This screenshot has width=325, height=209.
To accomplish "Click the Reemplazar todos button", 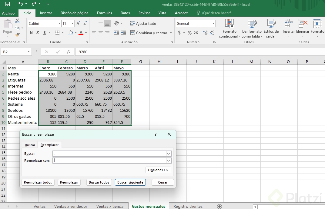I will (x=38, y=182).
